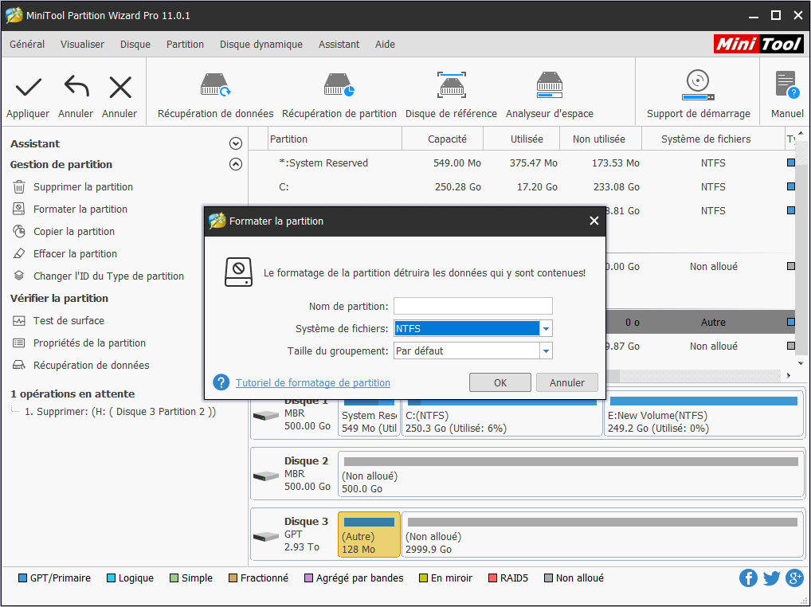The height and width of the screenshot is (607, 811).
Task: Open the Partition menu
Action: (185, 45)
